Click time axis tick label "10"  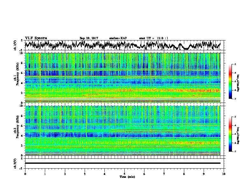(x=224, y=174)
